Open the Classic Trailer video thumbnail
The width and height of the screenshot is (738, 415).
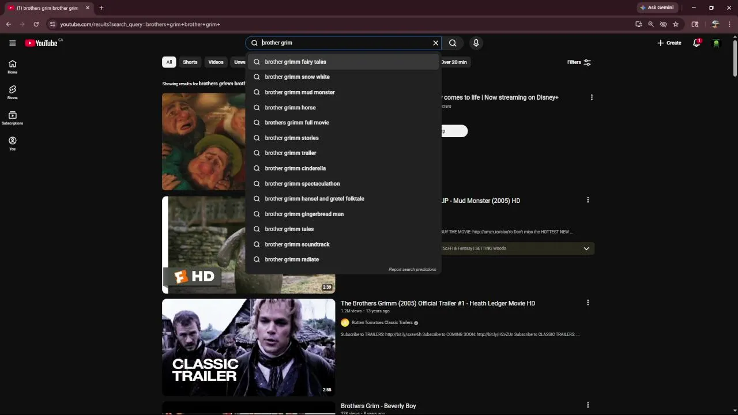tap(248, 347)
